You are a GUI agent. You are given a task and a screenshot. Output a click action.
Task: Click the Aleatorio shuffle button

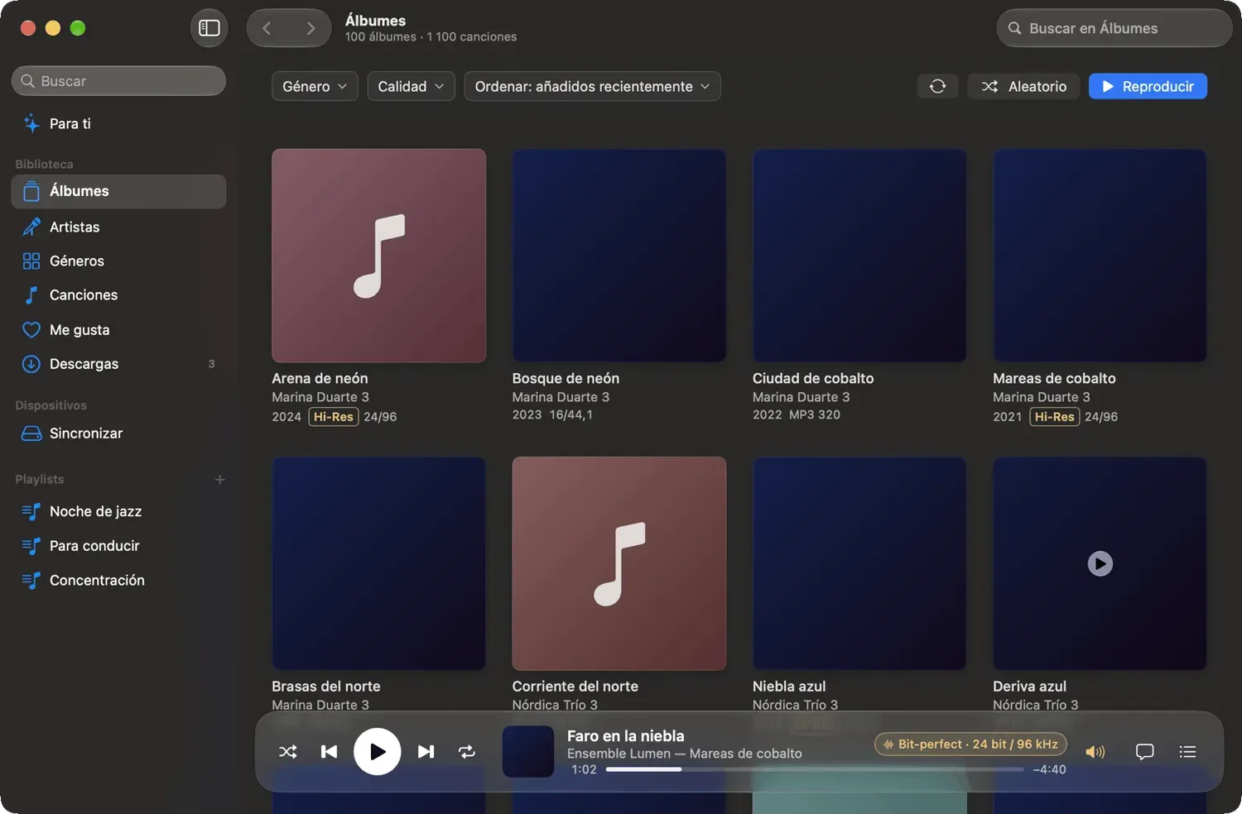click(1023, 86)
